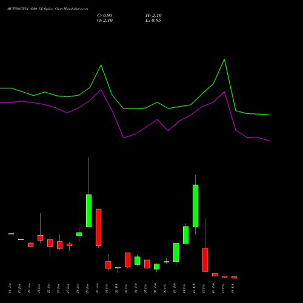Viewport: 303px width, 303px height.
Task: Click the 20 Jan date label
Action: tap(29, 288)
